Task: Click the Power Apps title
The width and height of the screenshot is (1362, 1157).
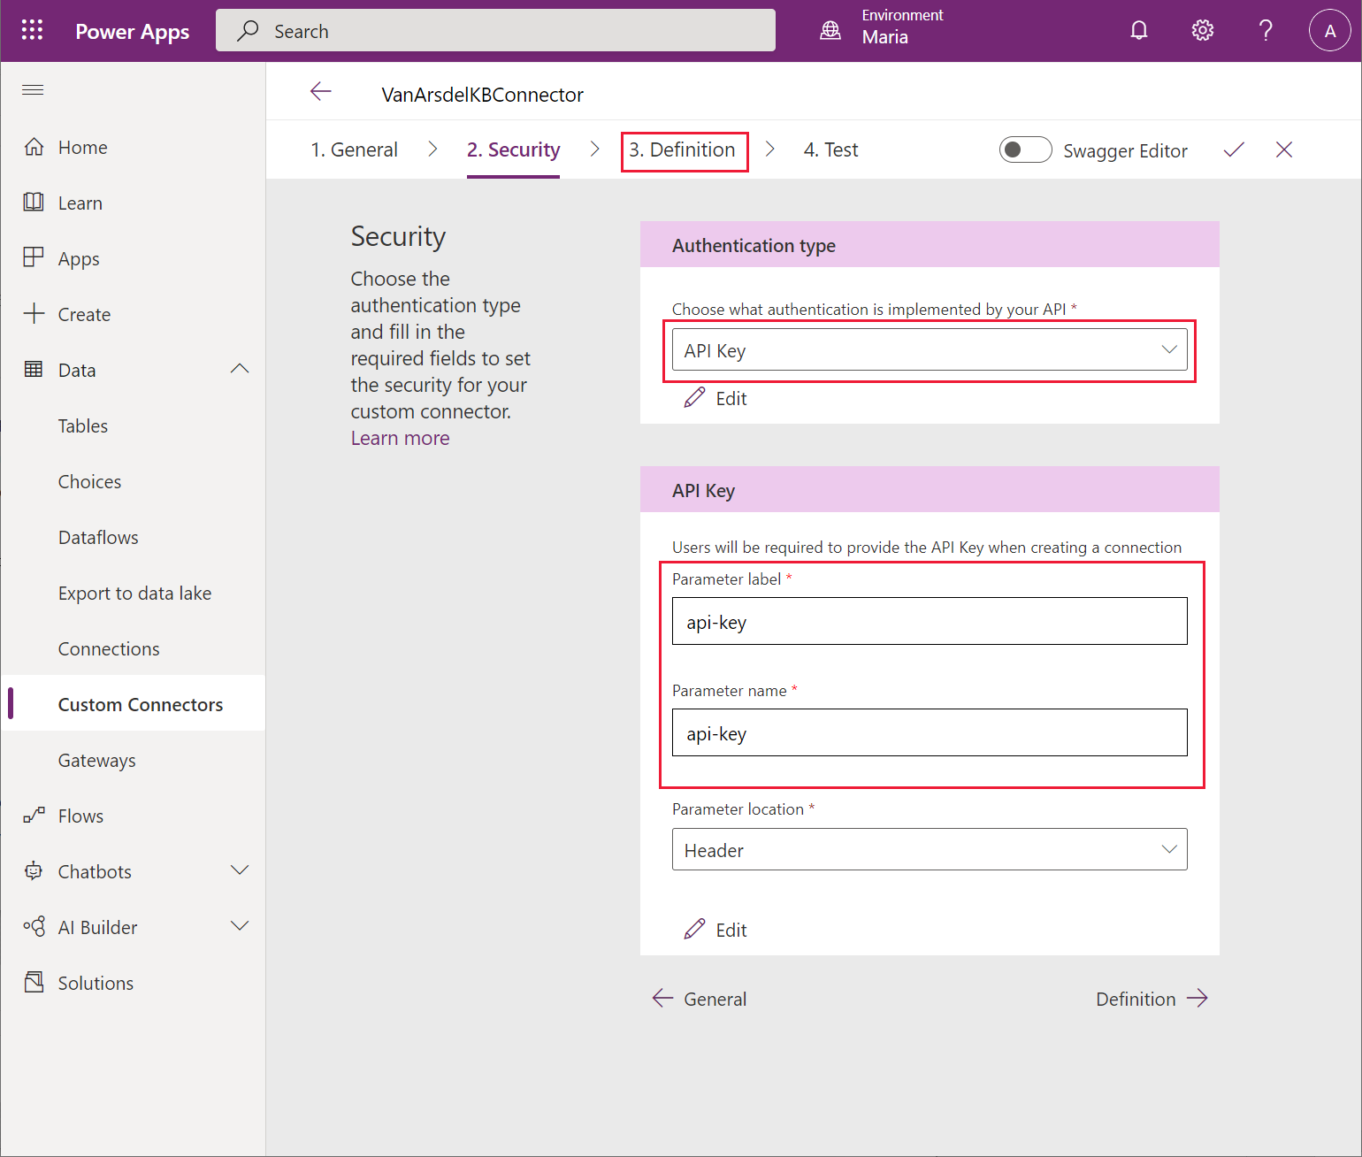Action: [133, 32]
